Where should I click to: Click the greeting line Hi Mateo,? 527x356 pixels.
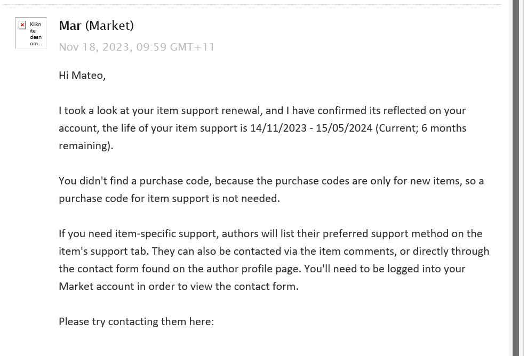tap(82, 75)
